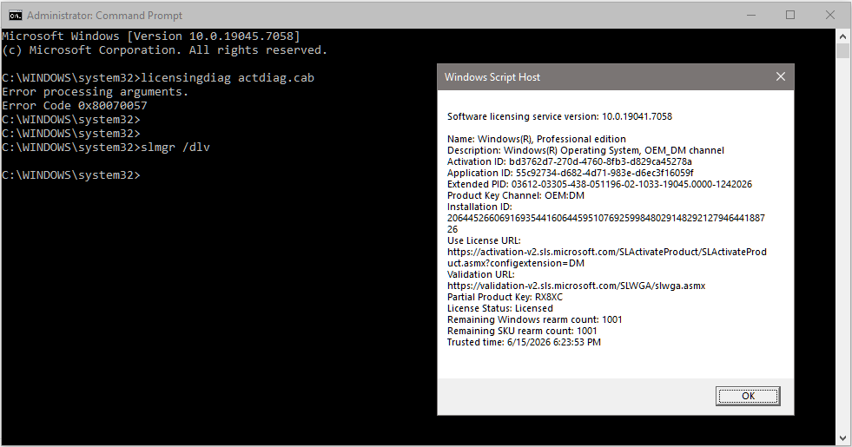Click the validation-v2.sls.microsoft.com URL text
Image resolution: width=852 pixels, height=447 pixels.
click(576, 286)
